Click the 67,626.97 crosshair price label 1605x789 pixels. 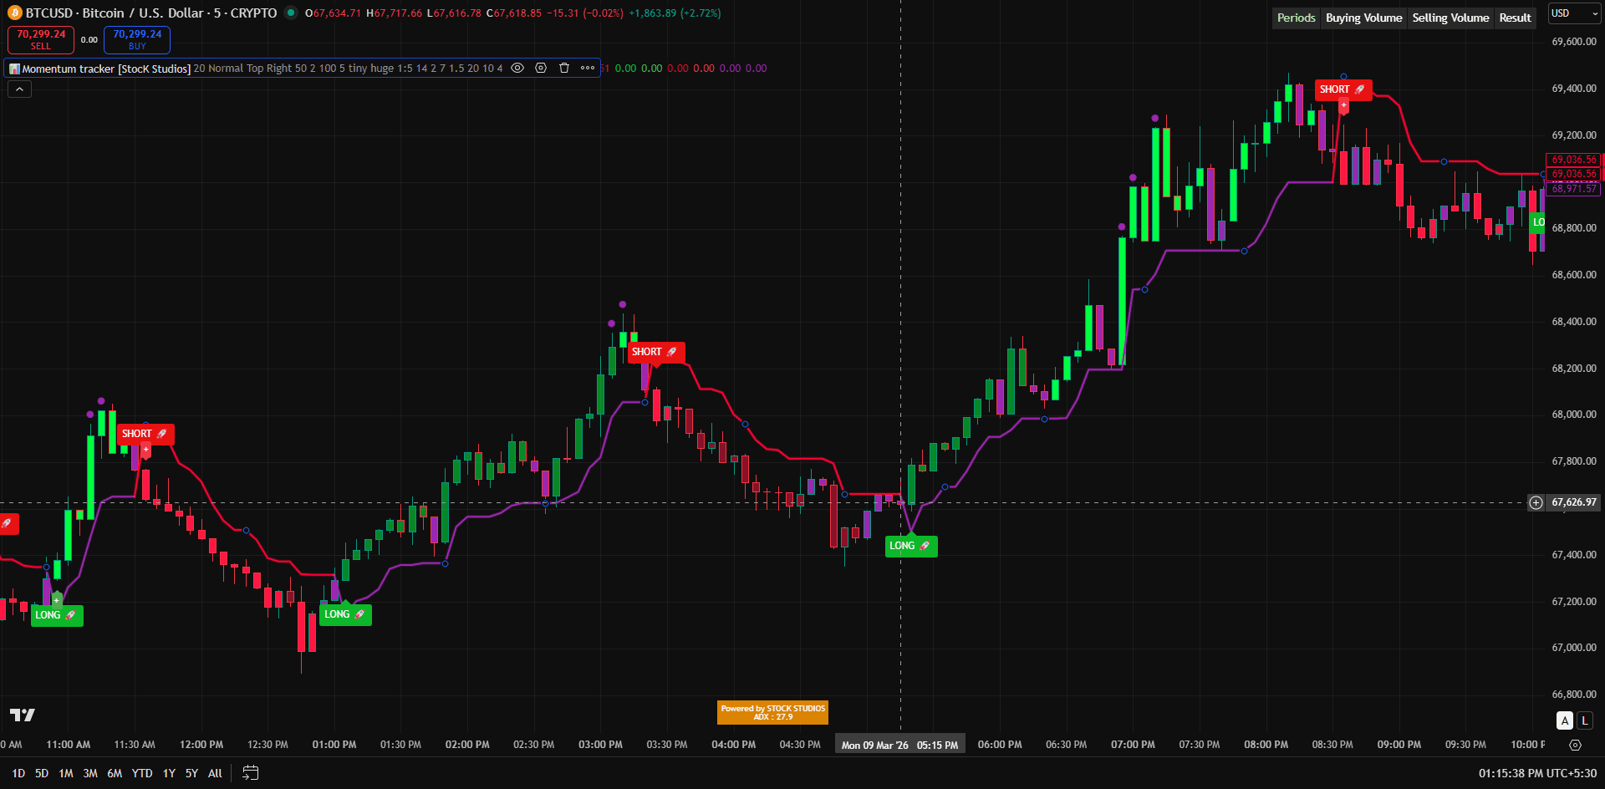point(1574,502)
